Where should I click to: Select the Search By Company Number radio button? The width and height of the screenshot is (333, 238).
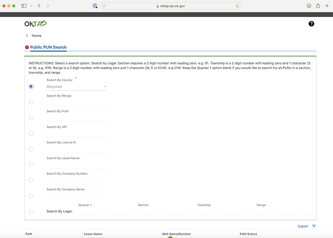(x=31, y=180)
